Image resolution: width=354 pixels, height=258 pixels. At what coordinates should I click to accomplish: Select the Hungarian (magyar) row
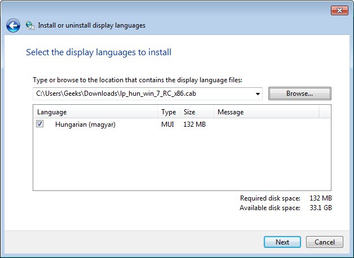pyautogui.click(x=182, y=124)
